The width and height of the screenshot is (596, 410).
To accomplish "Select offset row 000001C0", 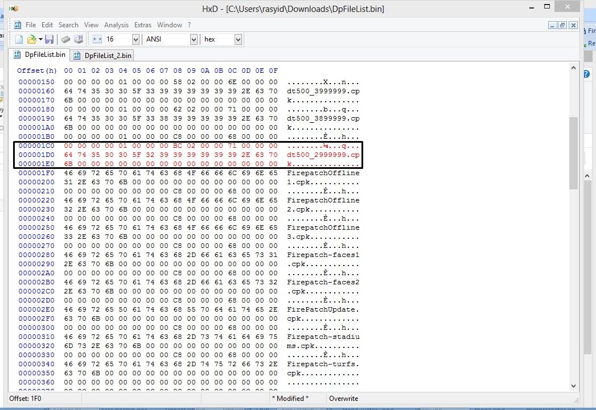I will [36, 146].
